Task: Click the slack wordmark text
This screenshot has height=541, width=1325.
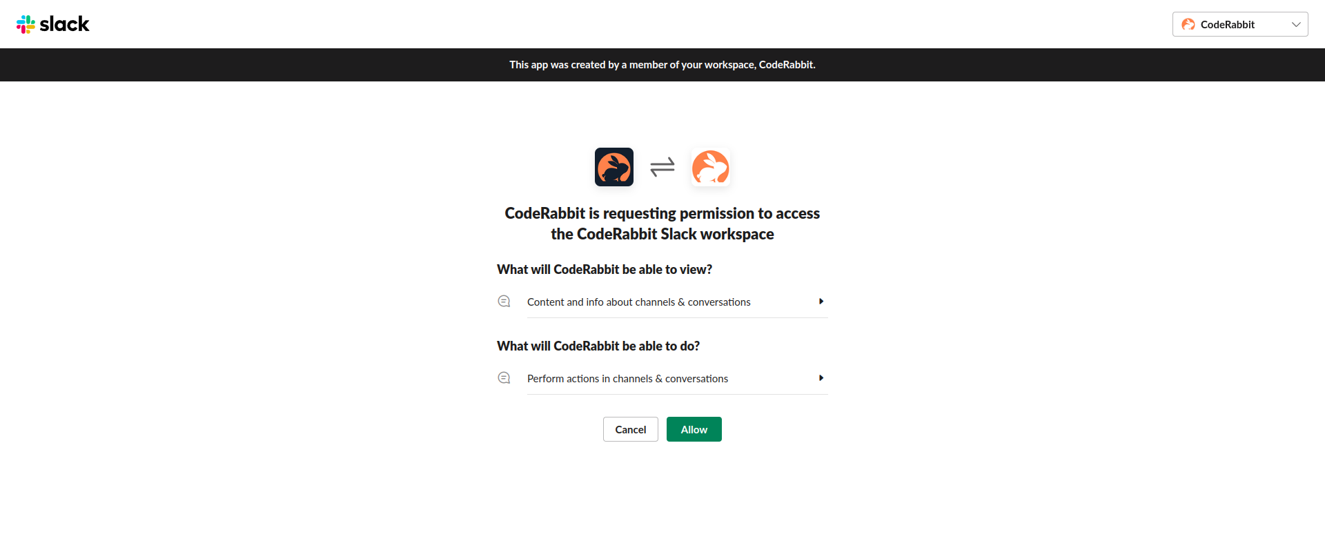Action: tap(64, 24)
